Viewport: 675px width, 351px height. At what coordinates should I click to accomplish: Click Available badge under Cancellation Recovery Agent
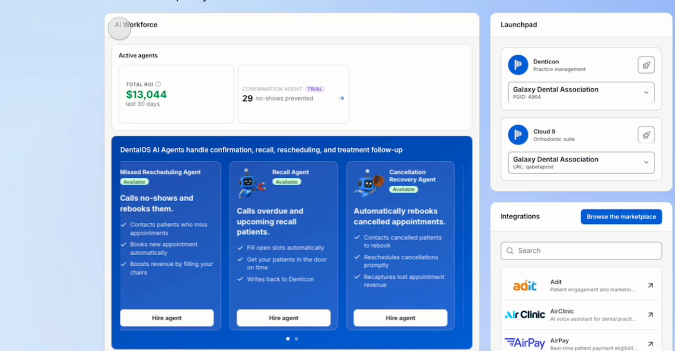click(x=404, y=189)
